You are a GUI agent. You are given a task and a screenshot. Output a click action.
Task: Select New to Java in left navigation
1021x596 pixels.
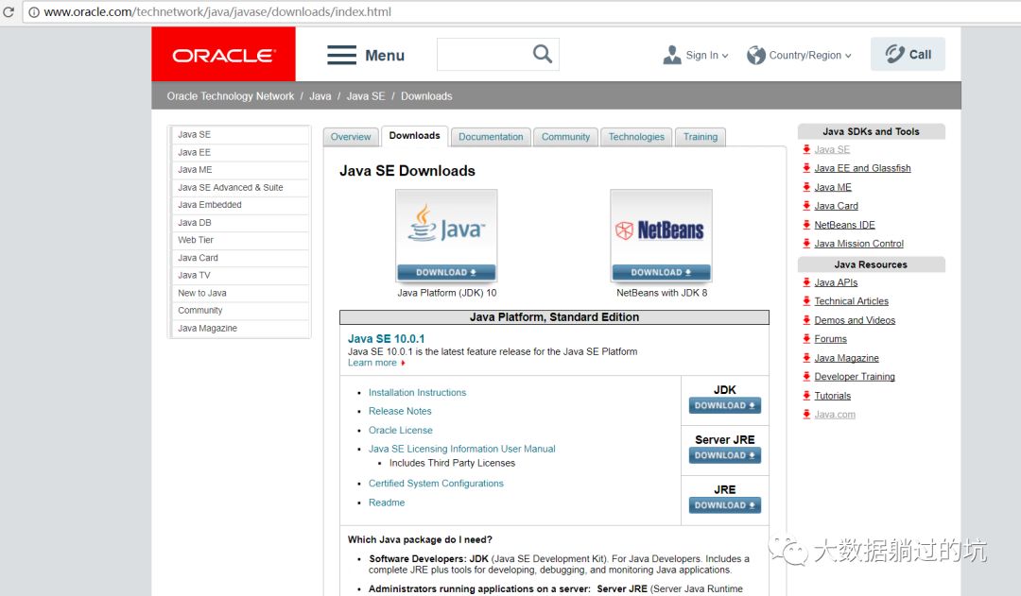239,293
